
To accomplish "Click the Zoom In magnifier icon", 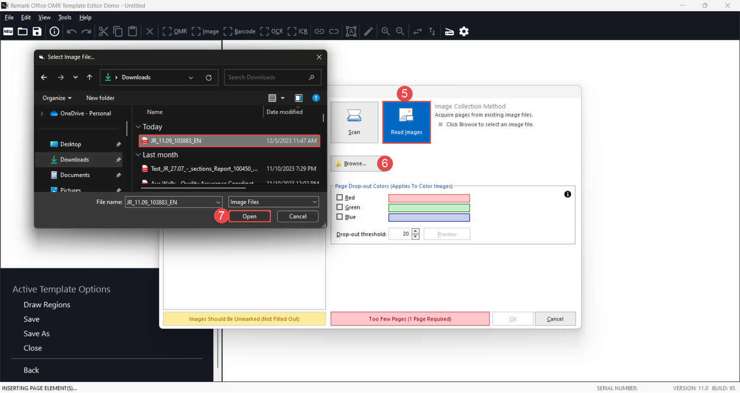I will (385, 31).
